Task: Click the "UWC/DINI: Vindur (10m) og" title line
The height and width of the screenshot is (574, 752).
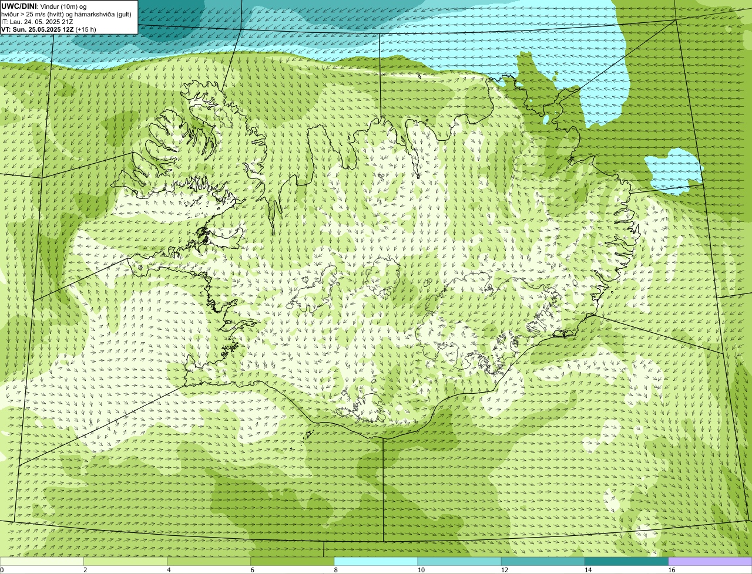Action: click(x=44, y=6)
